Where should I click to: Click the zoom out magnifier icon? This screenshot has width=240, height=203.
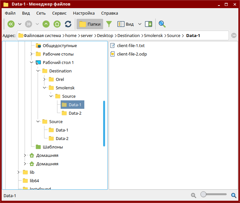point(194,195)
